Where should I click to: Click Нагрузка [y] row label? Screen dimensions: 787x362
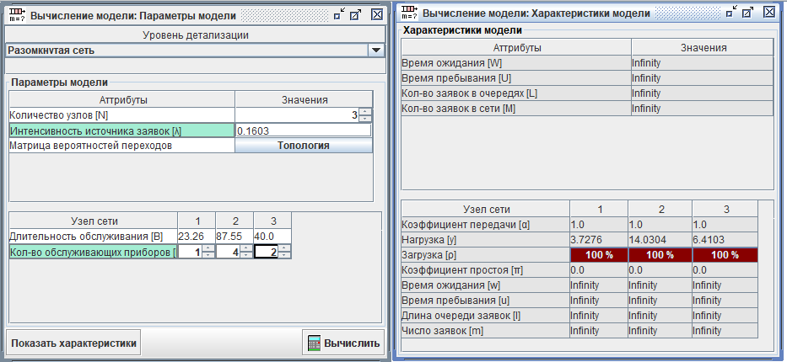point(486,239)
